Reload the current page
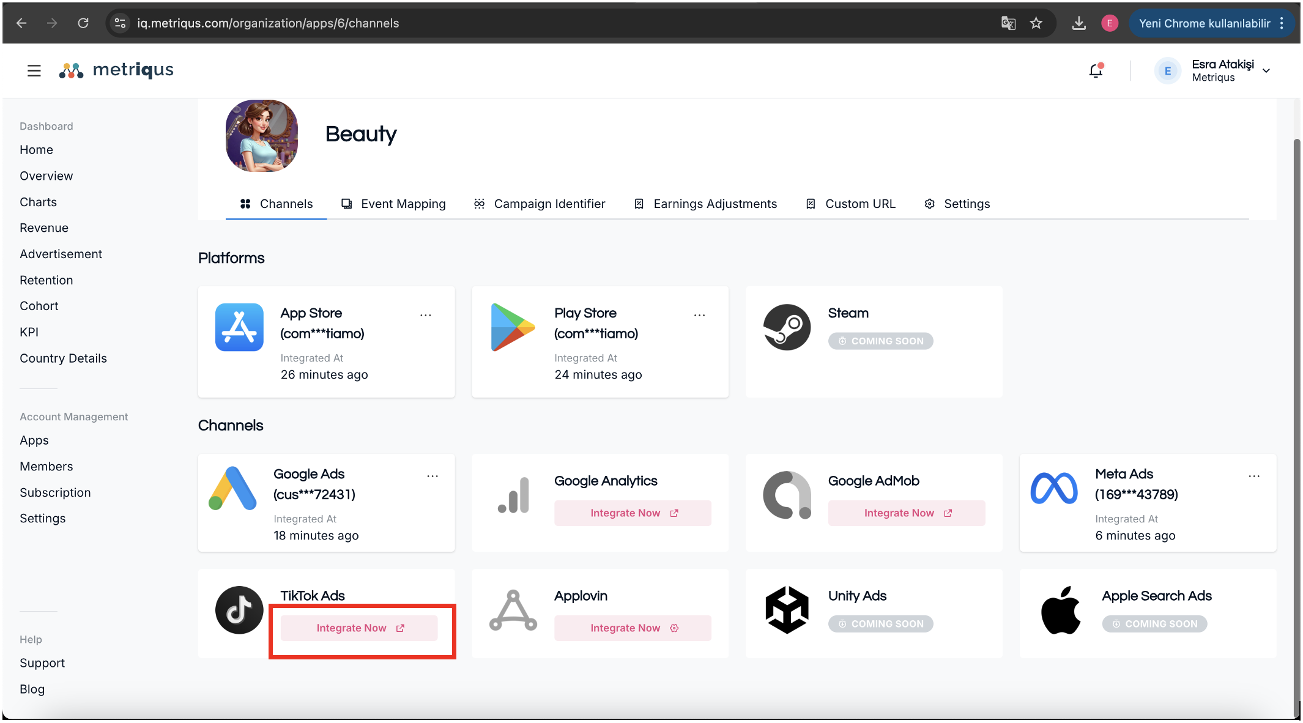 [83, 23]
